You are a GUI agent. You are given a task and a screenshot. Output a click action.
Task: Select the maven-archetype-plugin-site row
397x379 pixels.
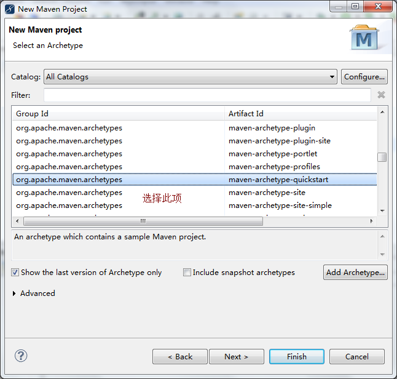click(195, 141)
